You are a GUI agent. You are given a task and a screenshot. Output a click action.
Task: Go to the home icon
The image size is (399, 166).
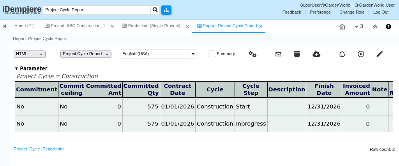coord(342,26)
